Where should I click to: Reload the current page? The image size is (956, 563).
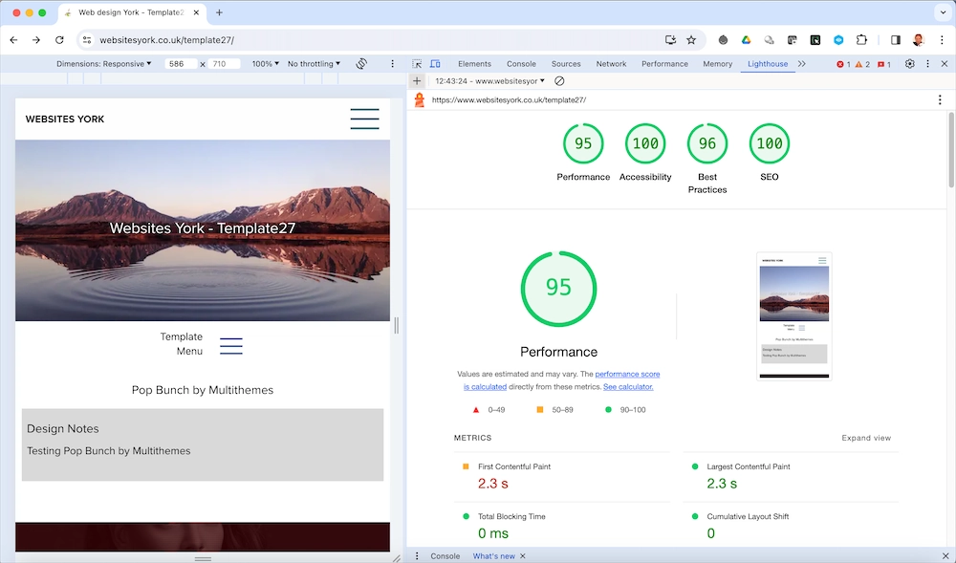tap(59, 40)
